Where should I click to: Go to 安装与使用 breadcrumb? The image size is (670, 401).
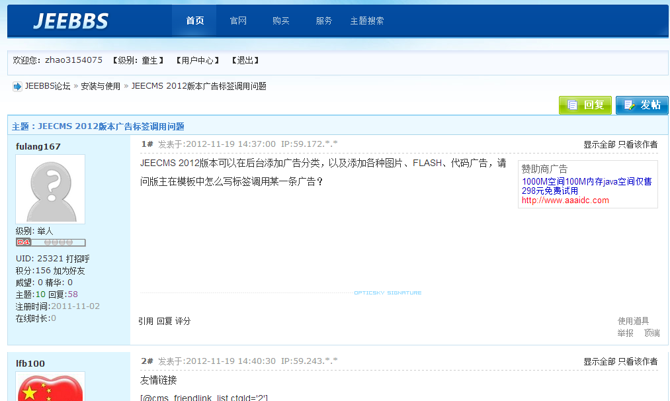[x=101, y=87]
